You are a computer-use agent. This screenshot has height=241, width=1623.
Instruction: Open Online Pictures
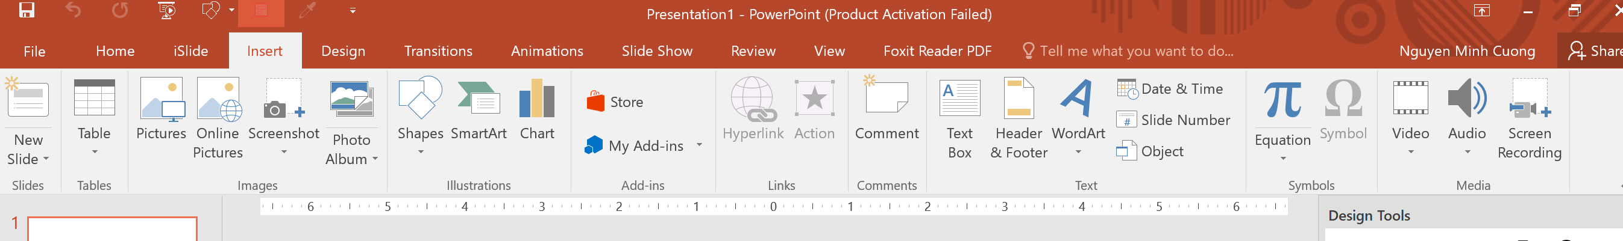pos(218,118)
